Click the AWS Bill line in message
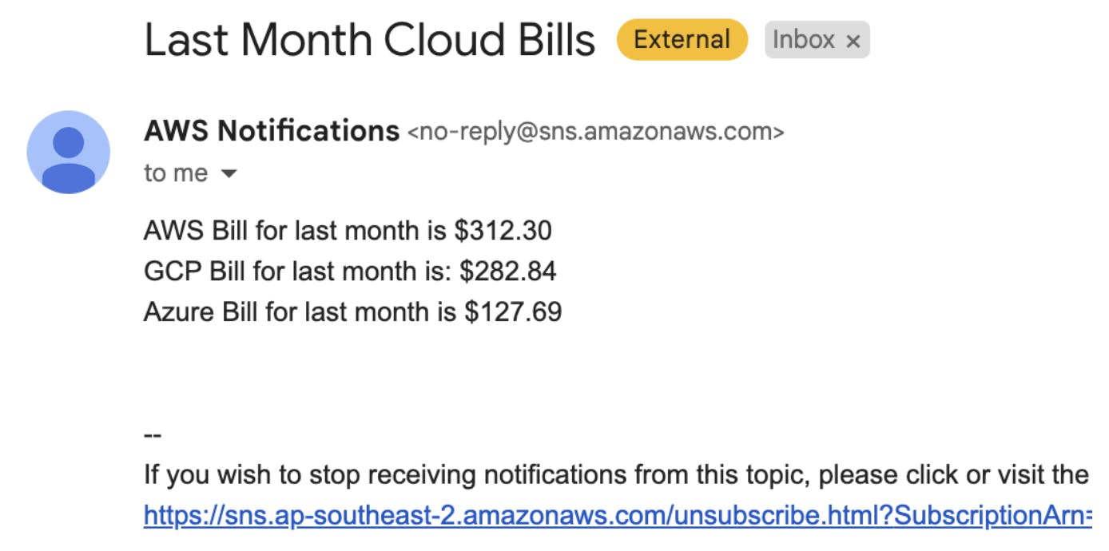 348,231
